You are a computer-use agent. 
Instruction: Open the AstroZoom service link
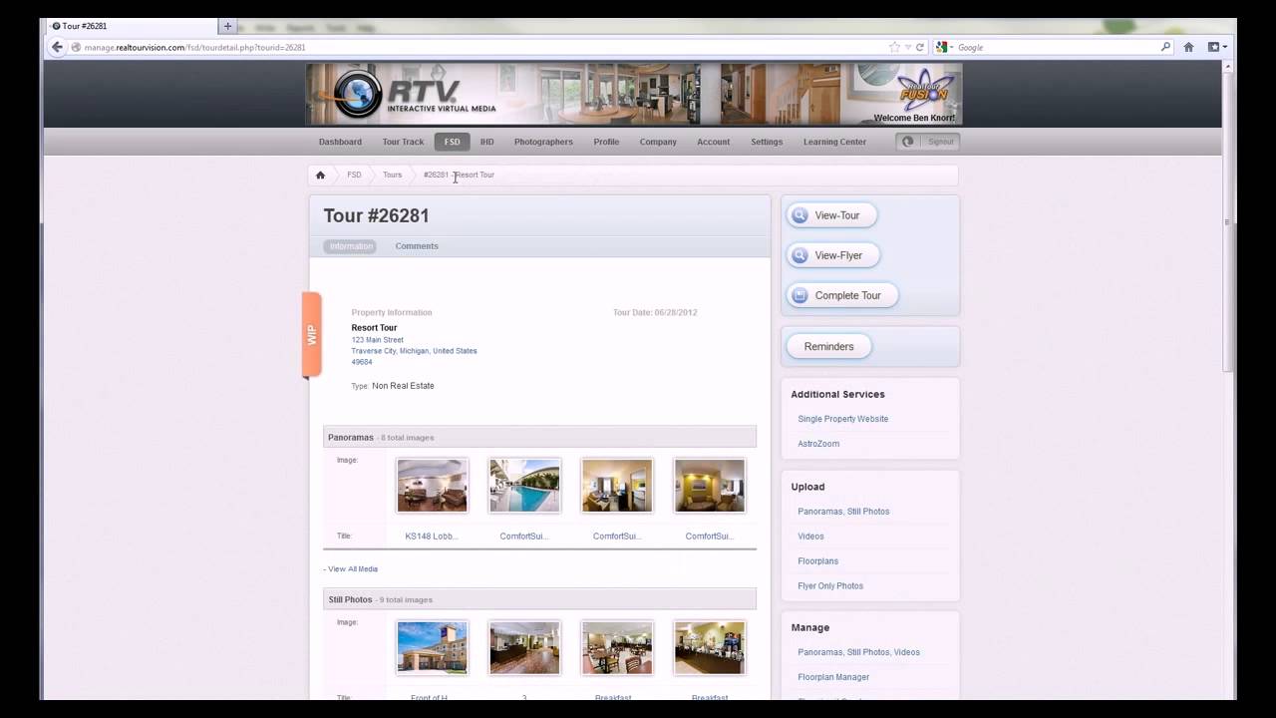(818, 444)
